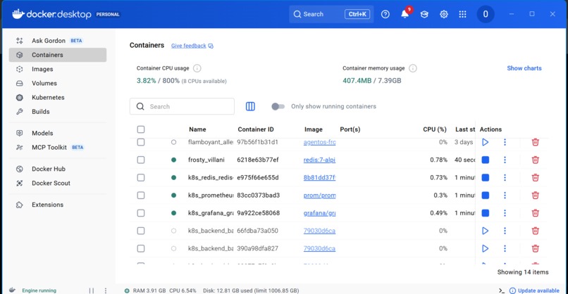
Task: Delete container 390a98dfa827
Action: coord(535,248)
